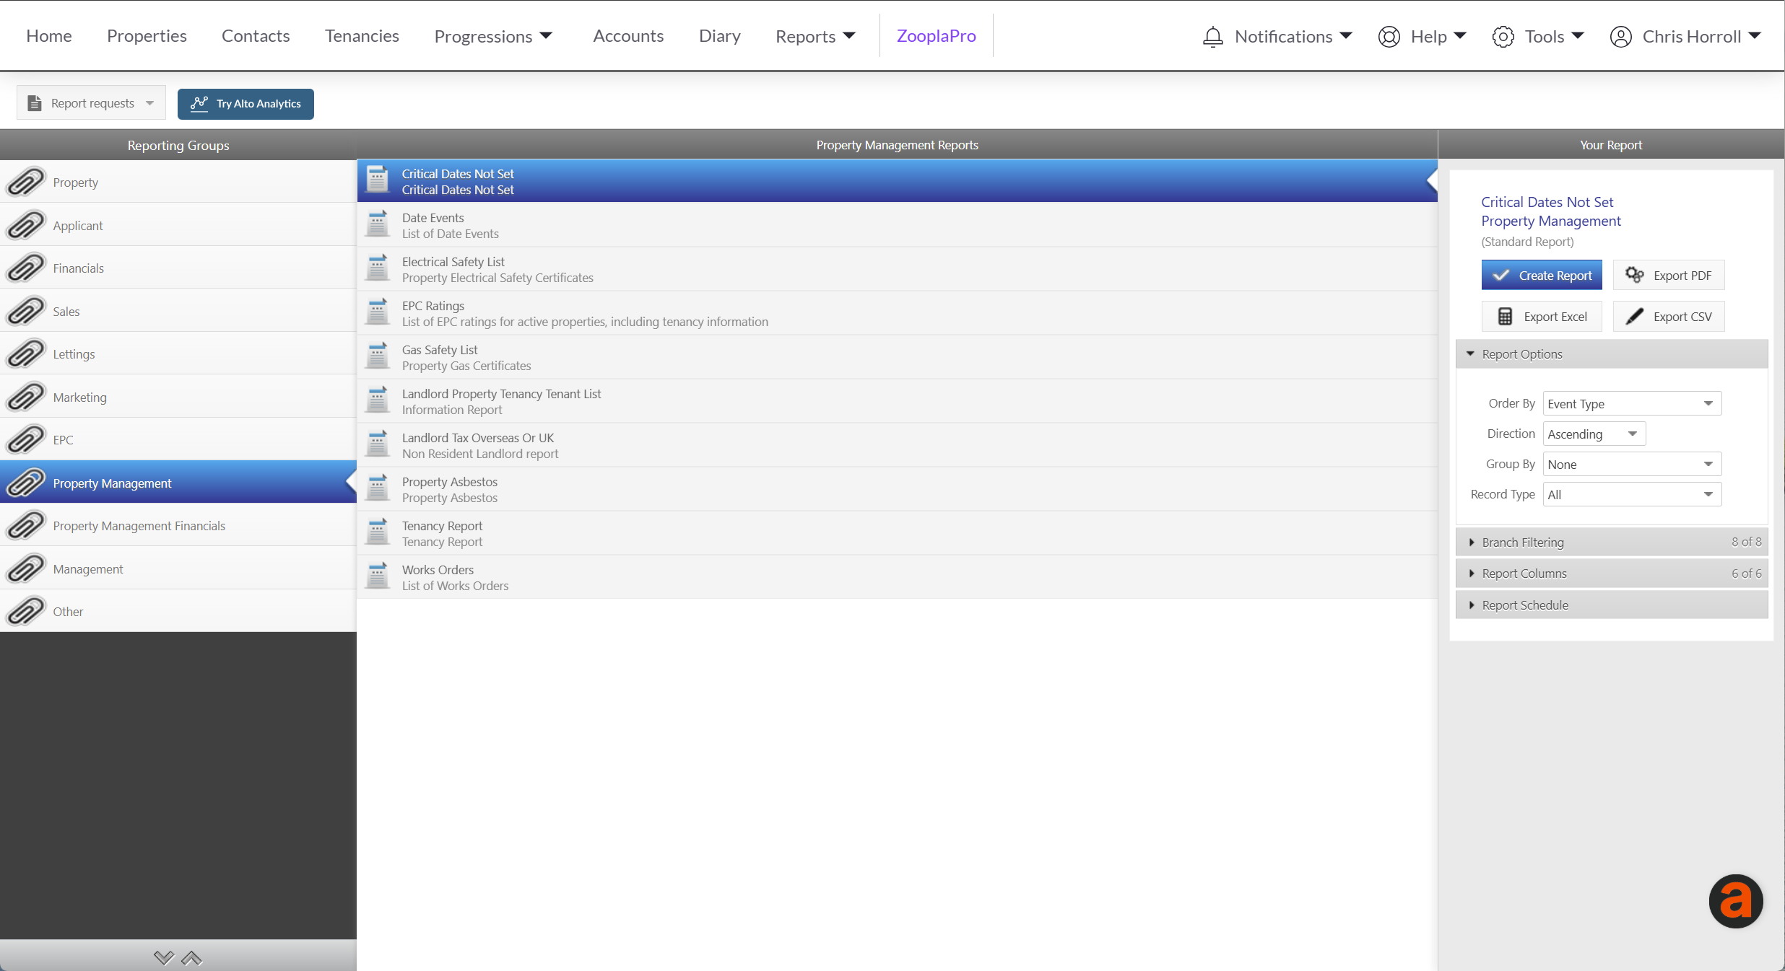Click the expand-up double chevron icon

click(191, 957)
